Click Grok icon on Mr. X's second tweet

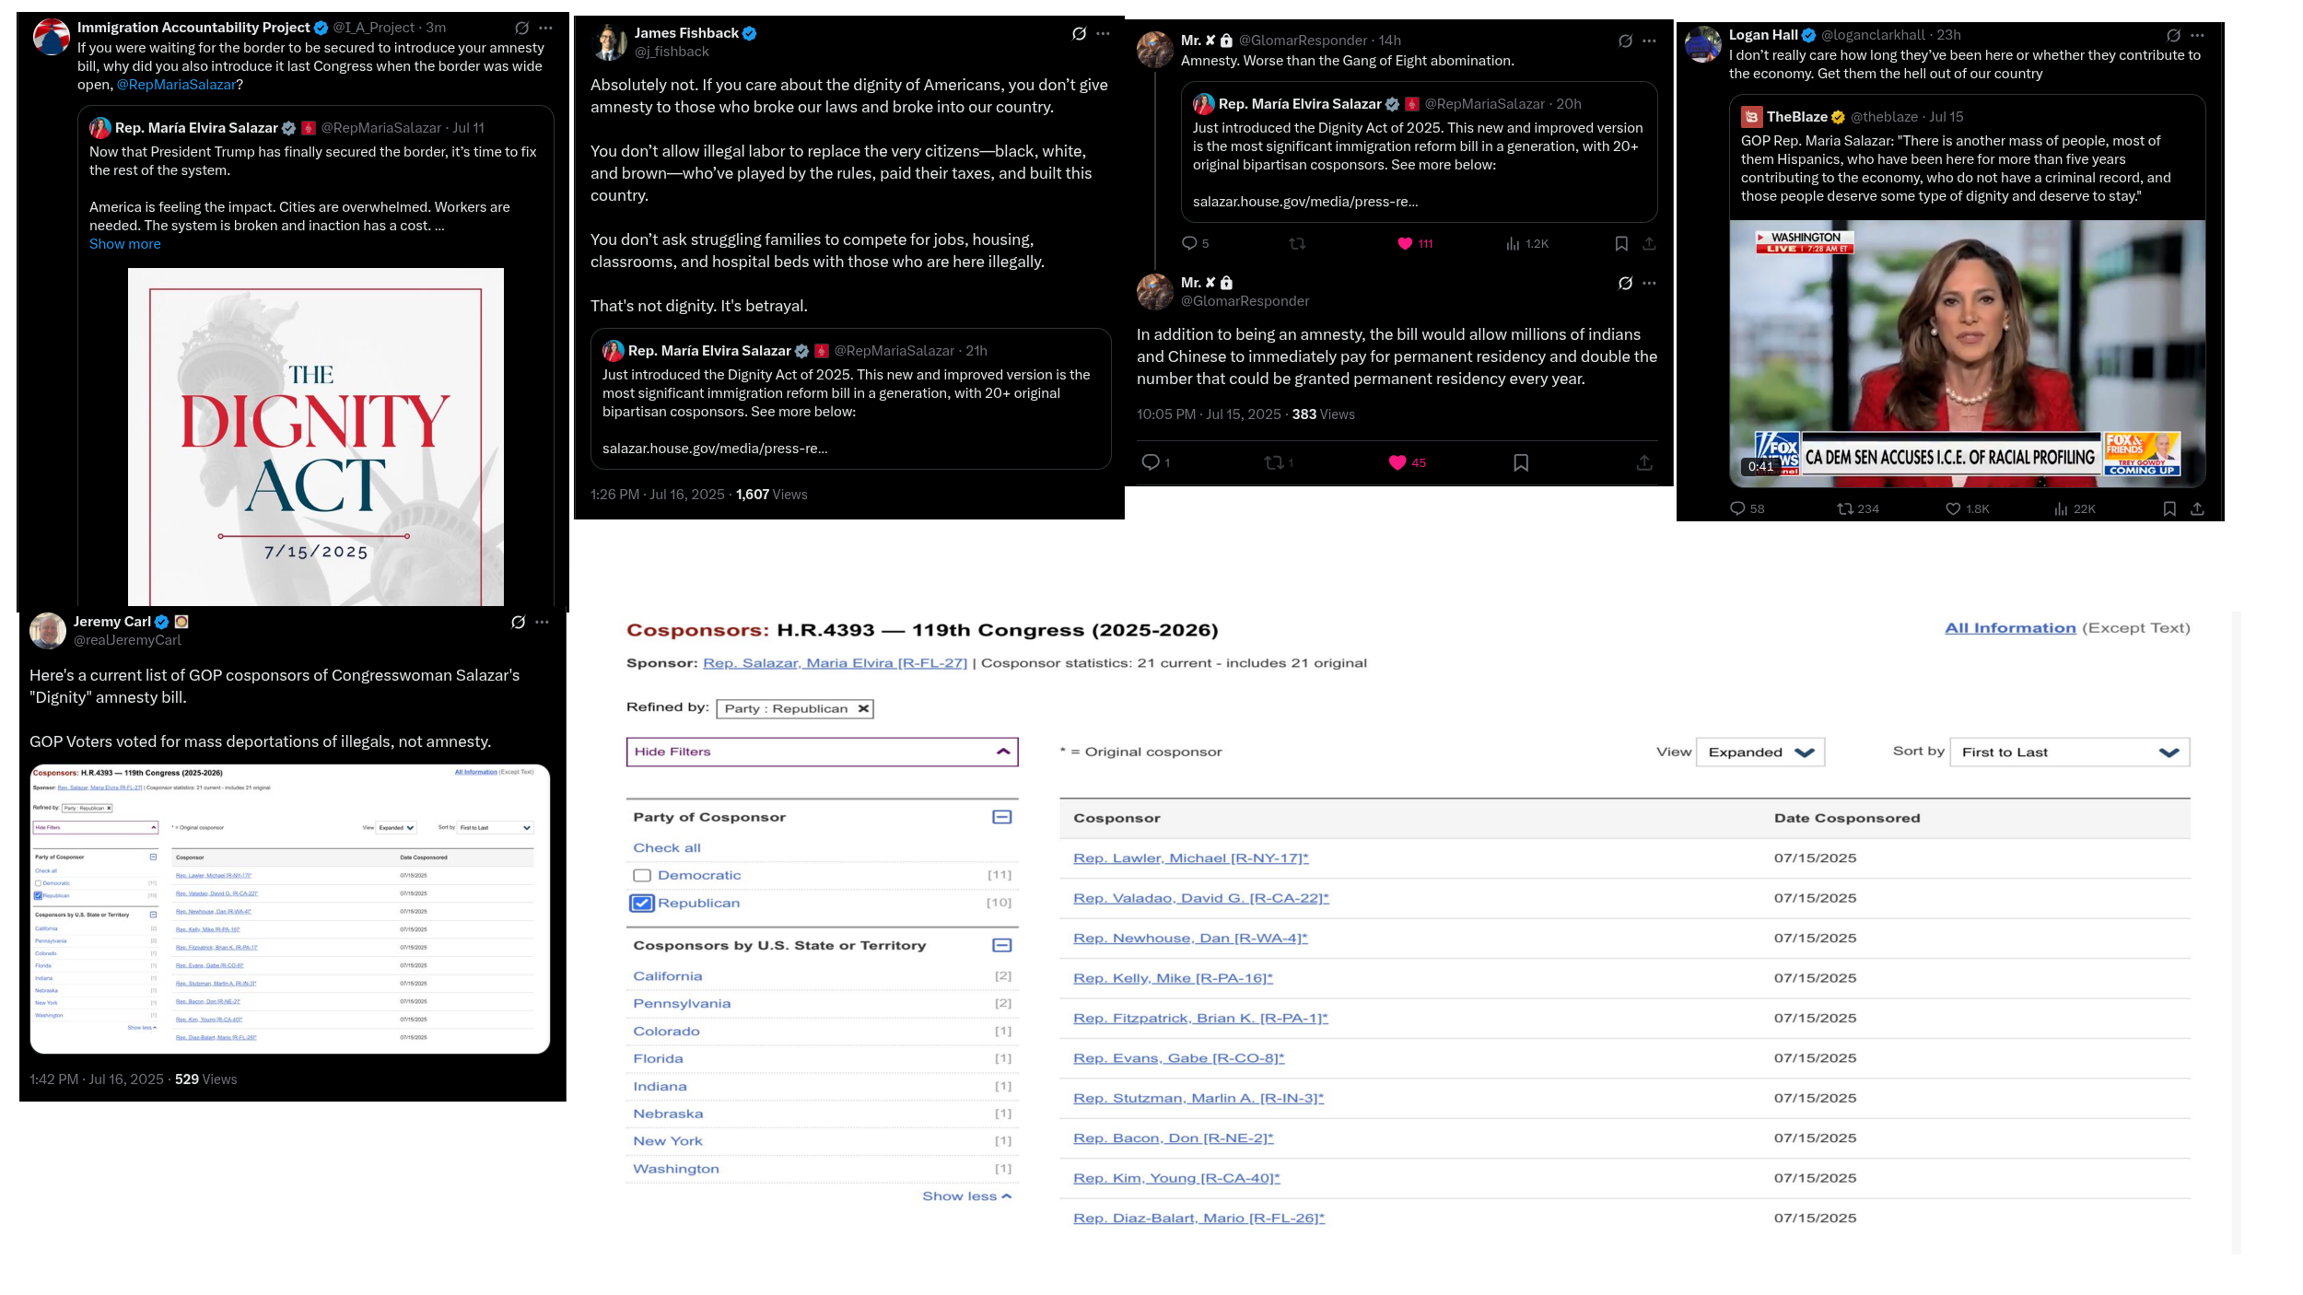coord(1625,284)
